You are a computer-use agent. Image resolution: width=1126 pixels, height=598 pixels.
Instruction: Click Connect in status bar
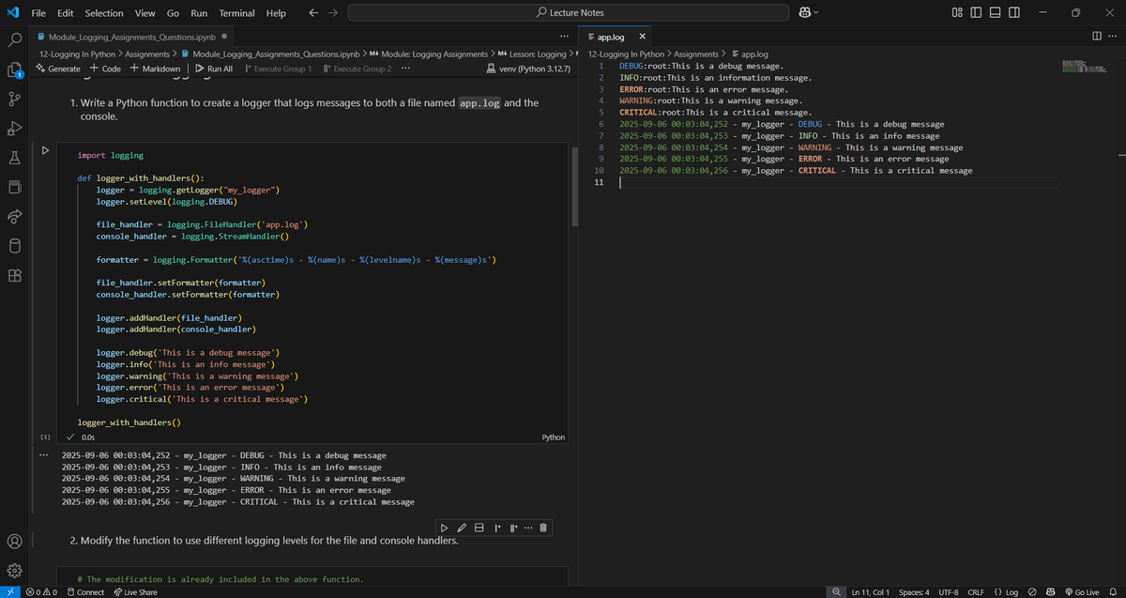(85, 592)
